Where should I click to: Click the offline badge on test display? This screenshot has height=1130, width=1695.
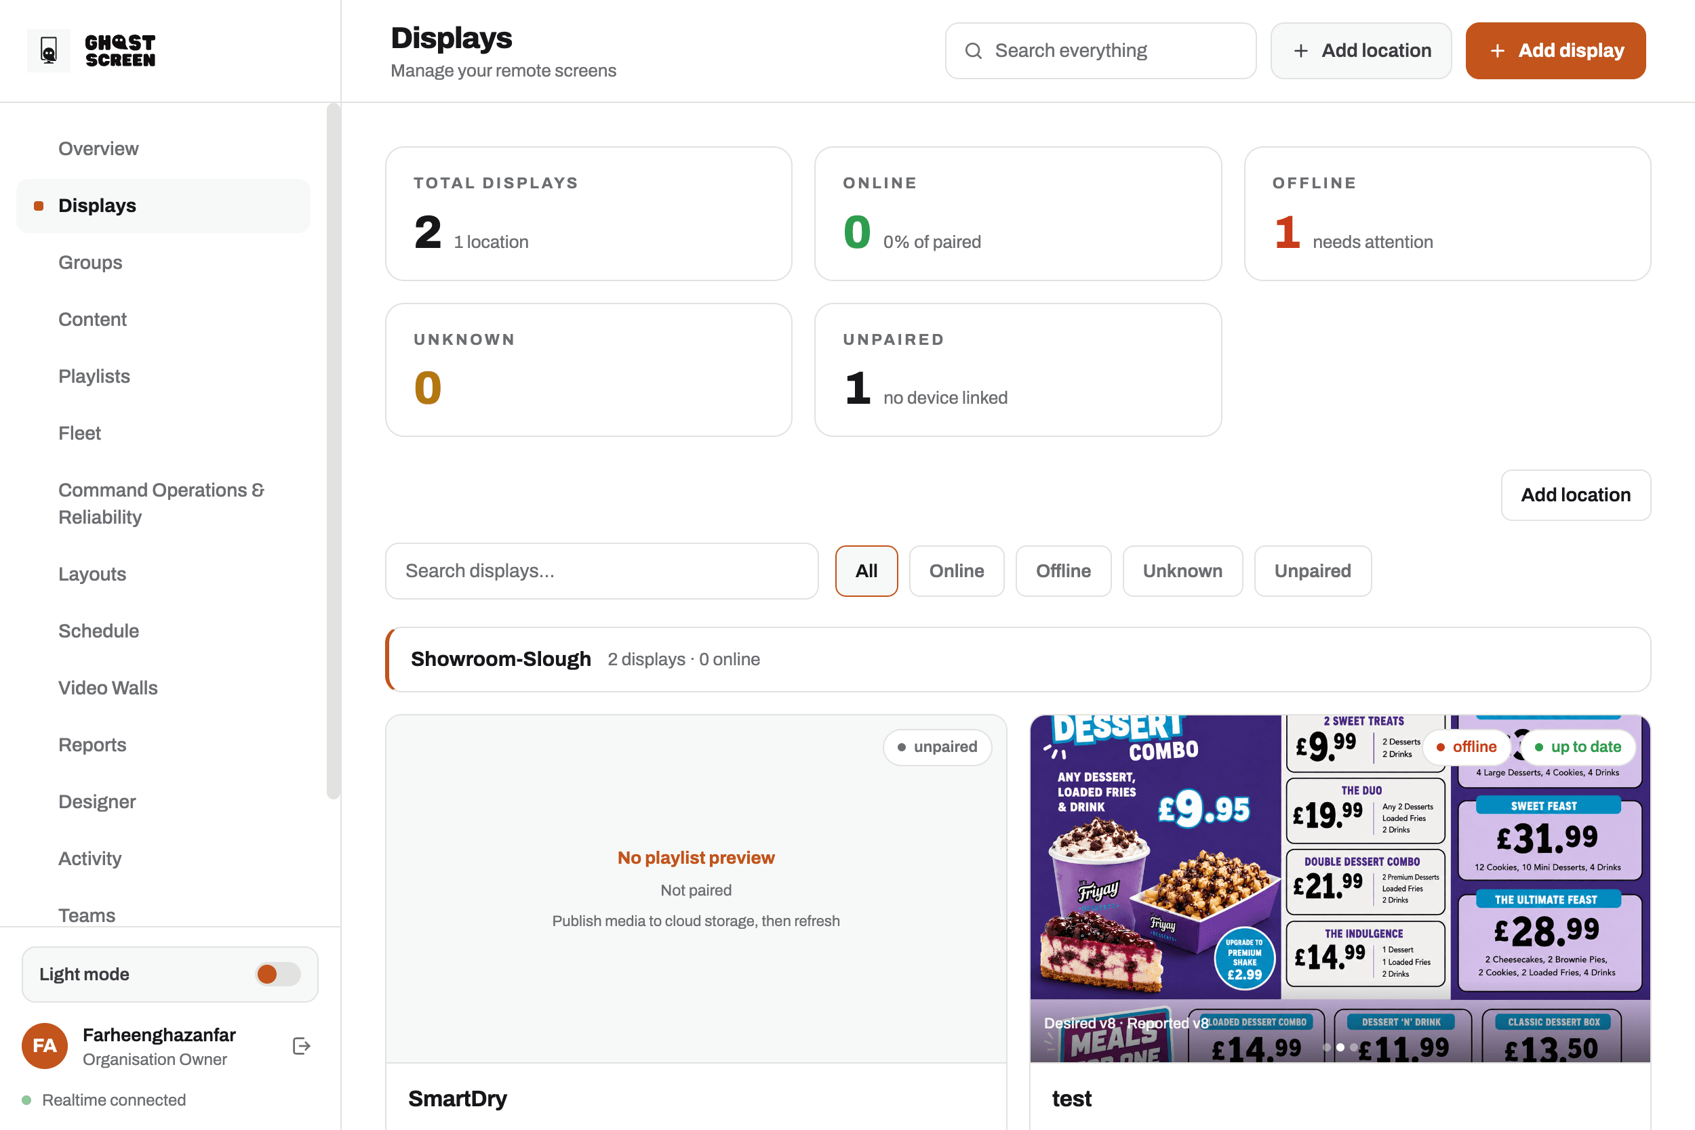(x=1467, y=747)
